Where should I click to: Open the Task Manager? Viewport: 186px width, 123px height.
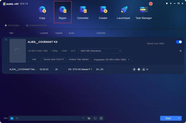point(144,12)
